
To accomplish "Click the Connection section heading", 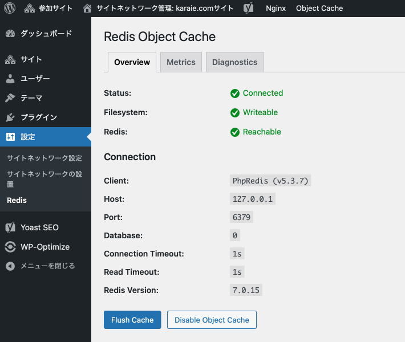I will tap(129, 157).
